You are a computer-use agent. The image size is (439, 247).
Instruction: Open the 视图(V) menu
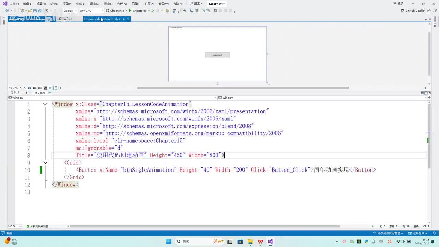41,4
